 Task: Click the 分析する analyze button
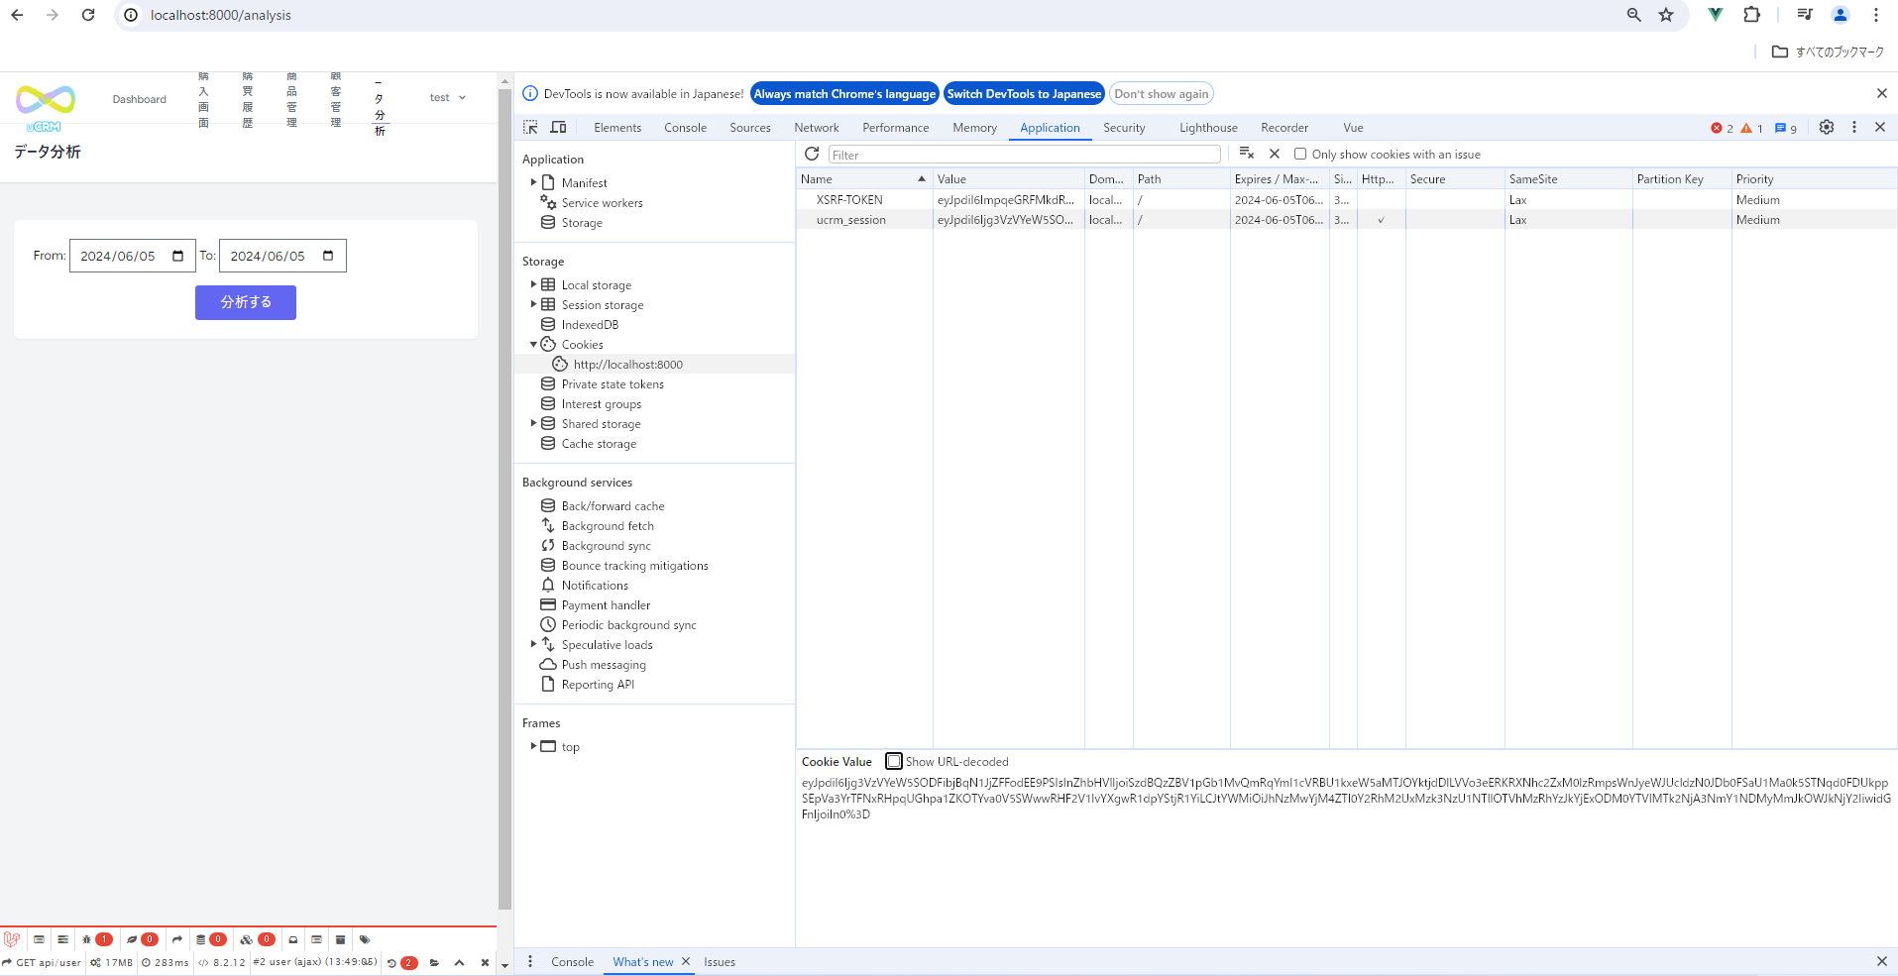click(246, 302)
